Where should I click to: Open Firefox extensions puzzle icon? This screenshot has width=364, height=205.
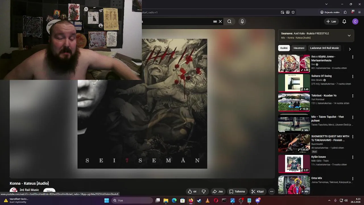pos(345,12)
